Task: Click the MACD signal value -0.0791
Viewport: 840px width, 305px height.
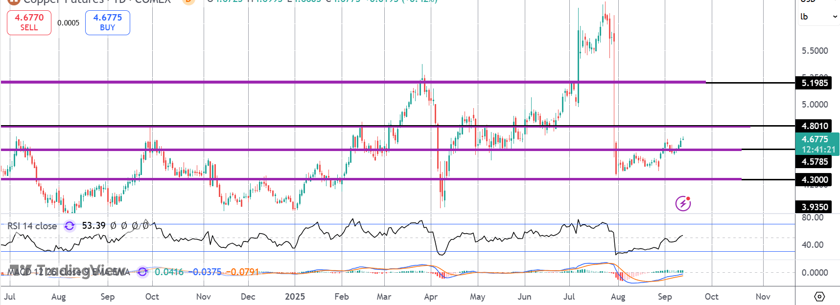Action: tap(243, 272)
